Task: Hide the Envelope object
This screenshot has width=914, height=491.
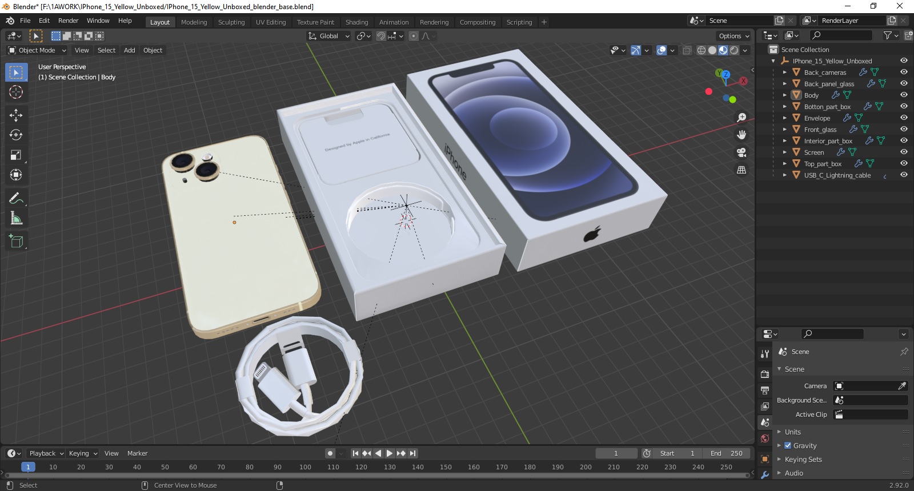Action: pos(904,118)
